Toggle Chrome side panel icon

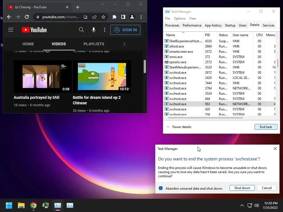pyautogui.click(x=123, y=17)
